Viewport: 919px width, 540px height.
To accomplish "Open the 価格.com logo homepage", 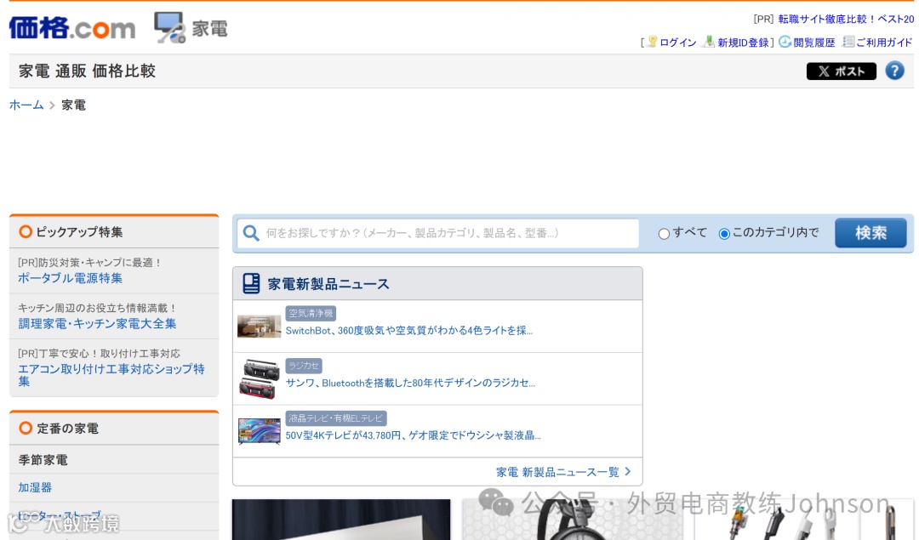I will coord(72,27).
